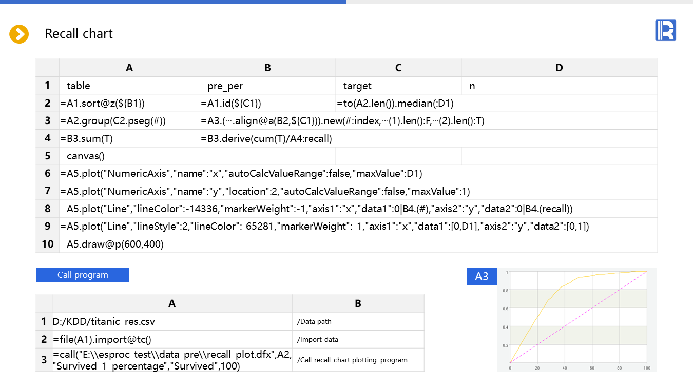The image size is (693, 389).
Task: Click the Call program button
Action: 83,275
